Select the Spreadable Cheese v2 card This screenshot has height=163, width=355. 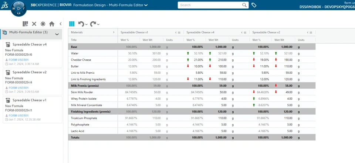click(x=33, y=82)
